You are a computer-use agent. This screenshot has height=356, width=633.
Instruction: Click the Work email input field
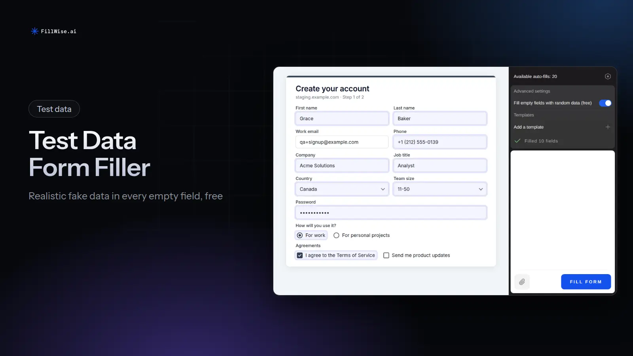(x=342, y=142)
